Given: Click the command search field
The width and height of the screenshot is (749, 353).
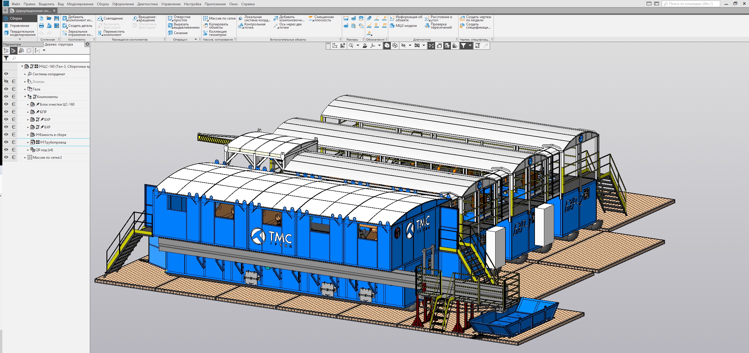Looking at the screenshot, I should (691, 4).
